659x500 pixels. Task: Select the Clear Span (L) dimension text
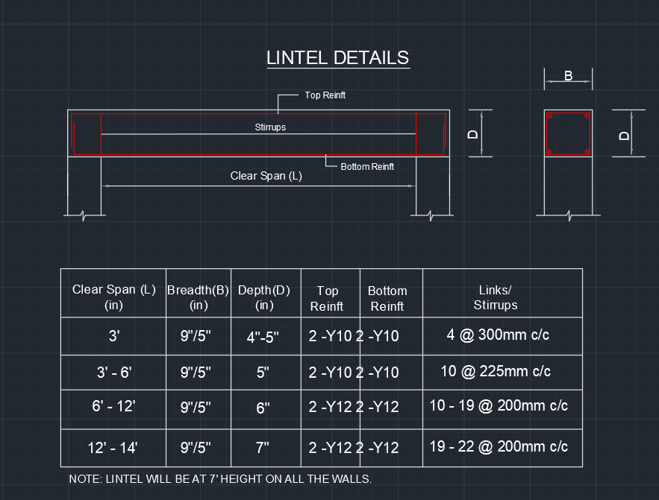click(266, 176)
